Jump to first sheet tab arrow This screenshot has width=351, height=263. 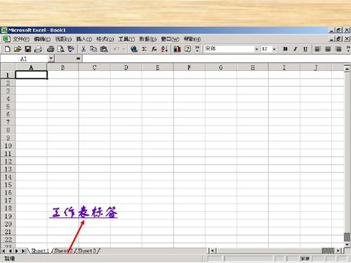[4, 251]
